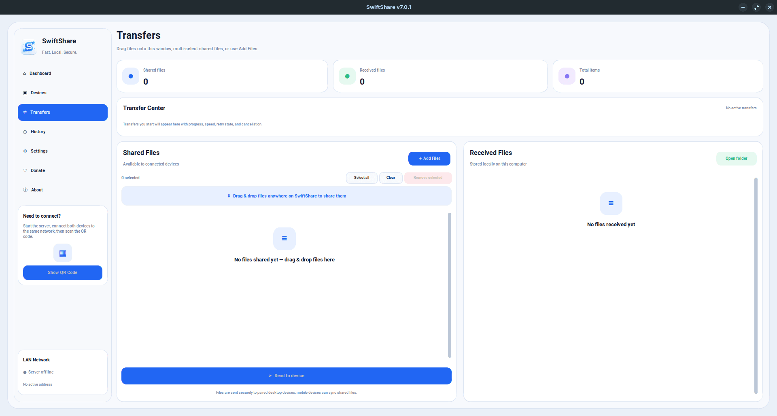Click the Received files green dot icon
The width and height of the screenshot is (777, 416).
[347, 76]
